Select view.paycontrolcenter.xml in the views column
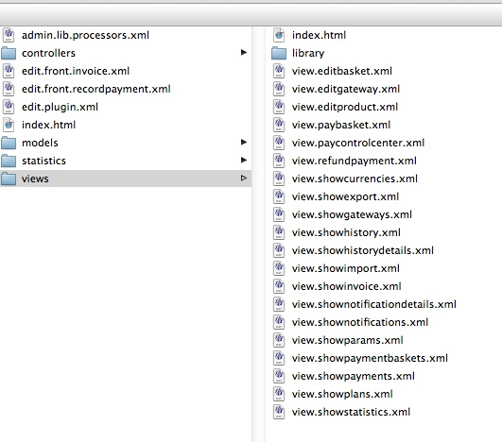This screenshot has height=442, width=502. (x=358, y=143)
